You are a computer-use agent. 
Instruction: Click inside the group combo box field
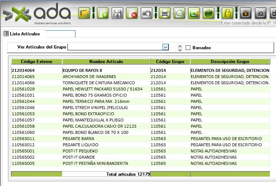[x=114, y=47]
